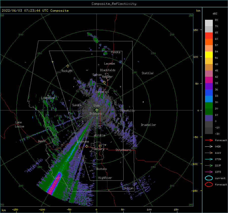Screen dimensions: 228x213
Task: Click the Sundre town label
Action: (x=77, y=105)
